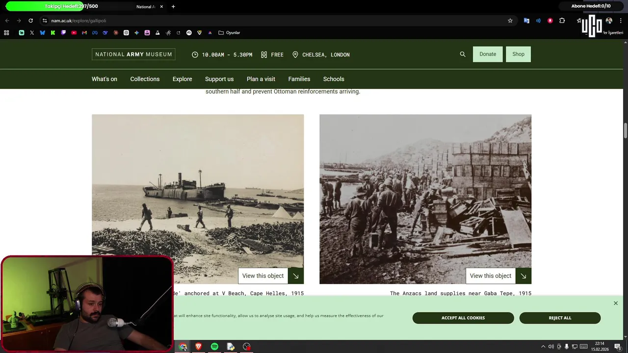This screenshot has width=628, height=353.
Task: Reject all cookies
Action: pos(560,318)
